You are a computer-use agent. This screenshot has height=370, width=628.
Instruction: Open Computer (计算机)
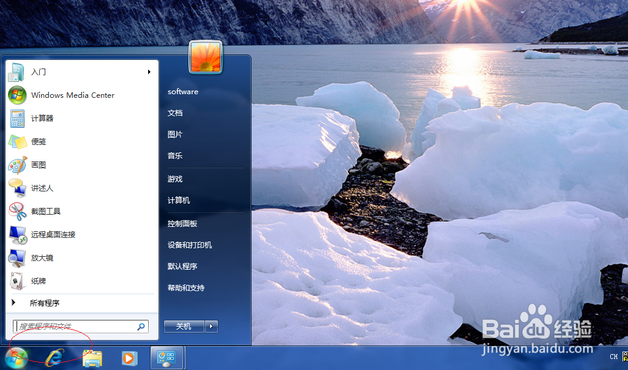click(x=179, y=201)
